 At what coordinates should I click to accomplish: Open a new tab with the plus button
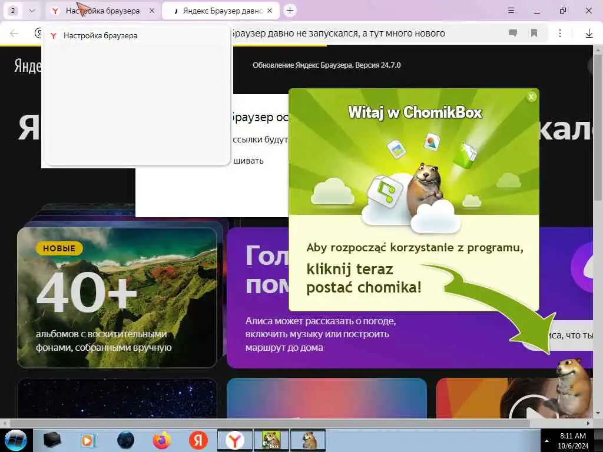[x=290, y=11]
